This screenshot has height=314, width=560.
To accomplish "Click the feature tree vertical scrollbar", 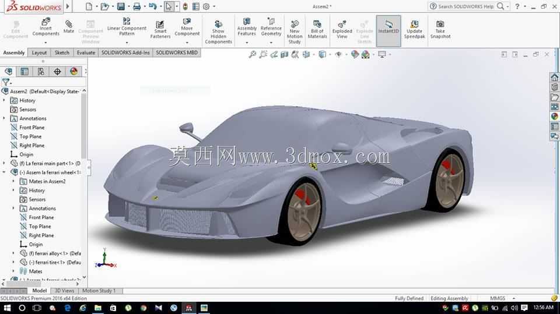I will point(84,125).
